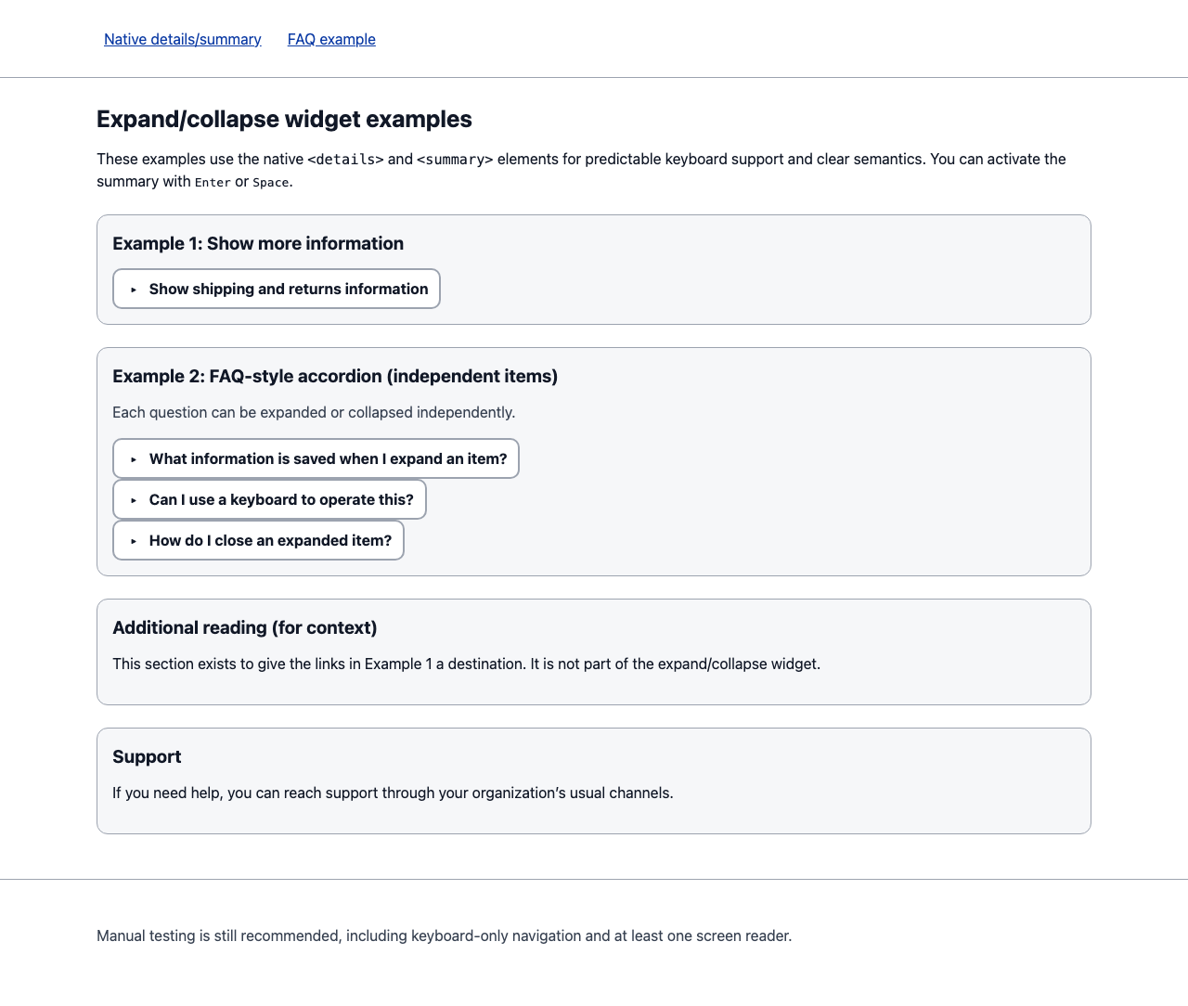This screenshot has width=1188, height=1006.
Task: Click the "Space" key label in the intro
Action: click(x=271, y=183)
